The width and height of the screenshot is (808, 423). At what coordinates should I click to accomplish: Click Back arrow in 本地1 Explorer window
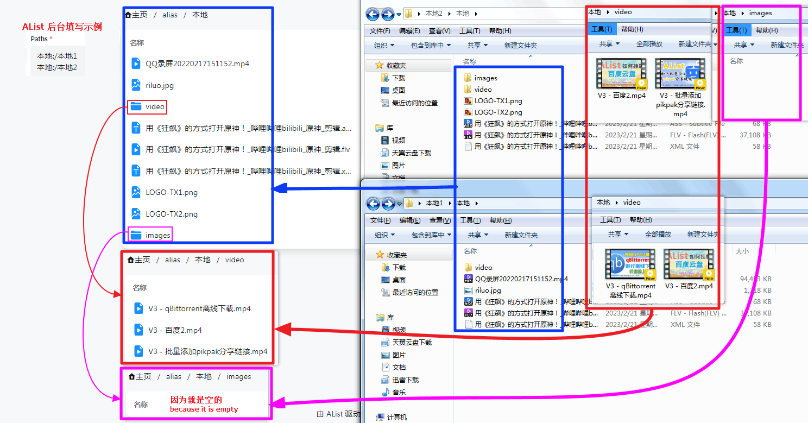pyautogui.click(x=373, y=204)
